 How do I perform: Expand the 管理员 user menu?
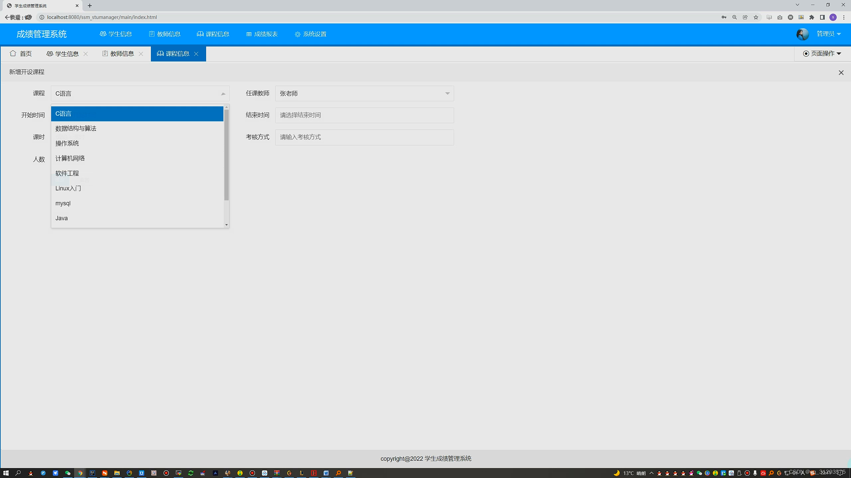click(x=828, y=34)
